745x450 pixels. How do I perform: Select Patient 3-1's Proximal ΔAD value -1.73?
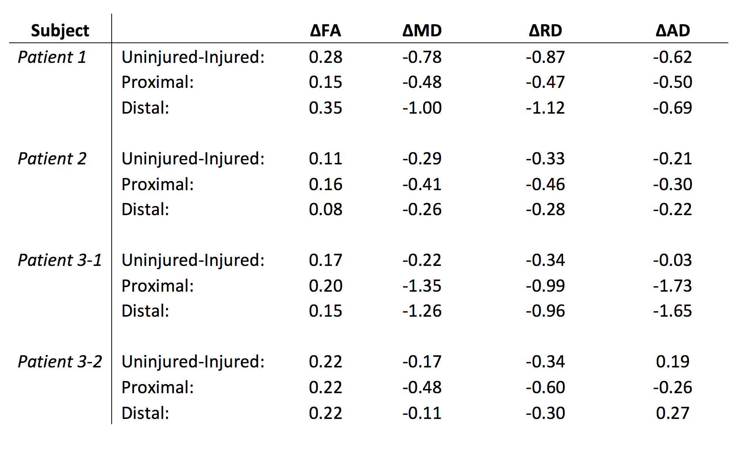pos(672,286)
